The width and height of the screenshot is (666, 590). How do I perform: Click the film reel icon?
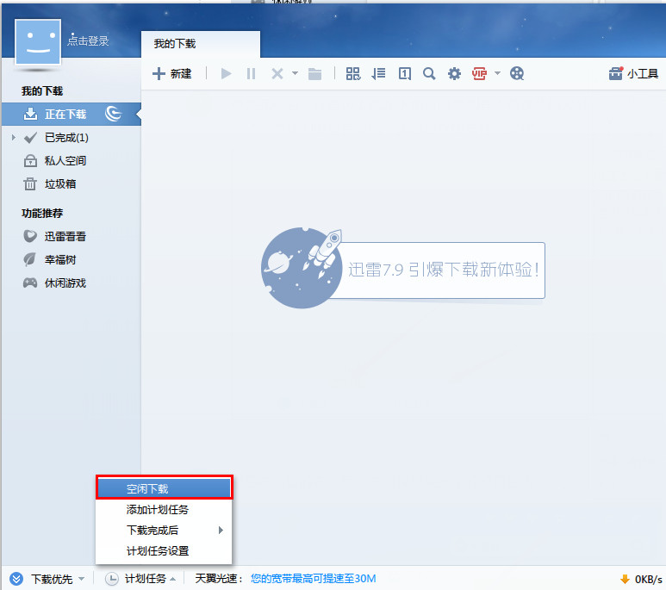click(x=517, y=74)
